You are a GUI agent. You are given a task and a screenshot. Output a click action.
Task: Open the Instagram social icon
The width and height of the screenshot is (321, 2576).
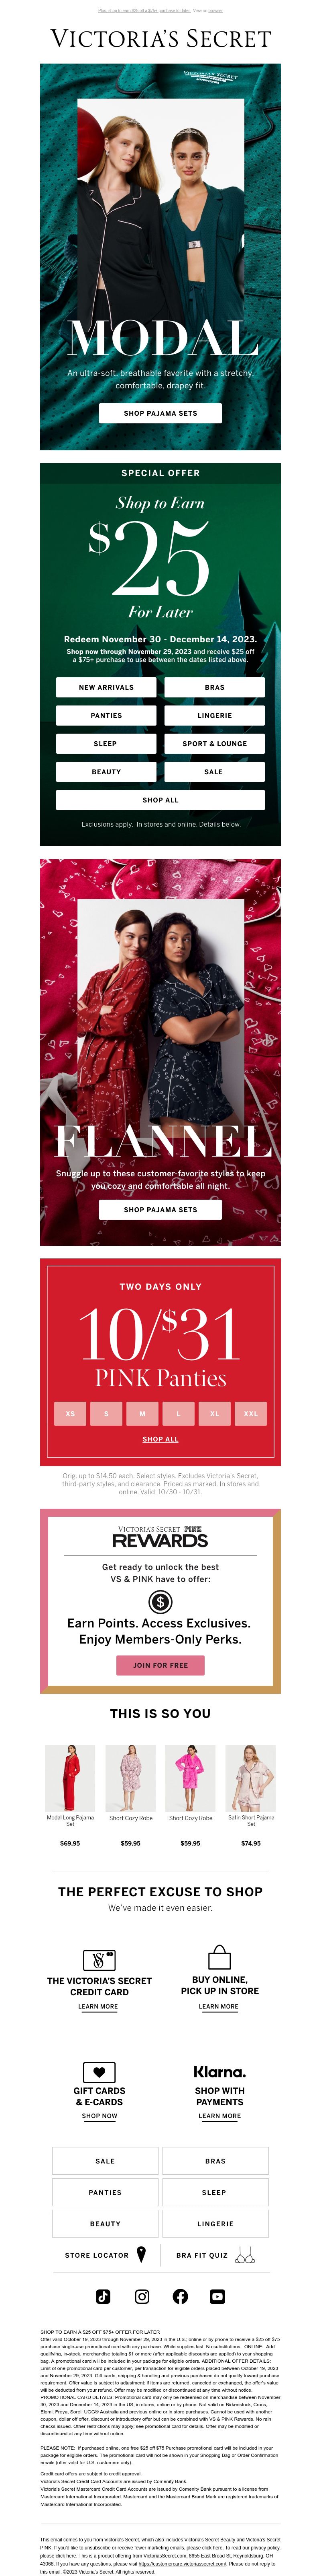142,2296
